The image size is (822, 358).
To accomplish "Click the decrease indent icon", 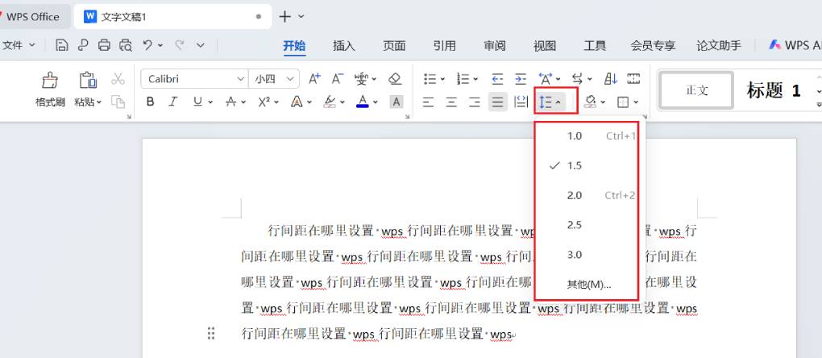I will pos(497,79).
